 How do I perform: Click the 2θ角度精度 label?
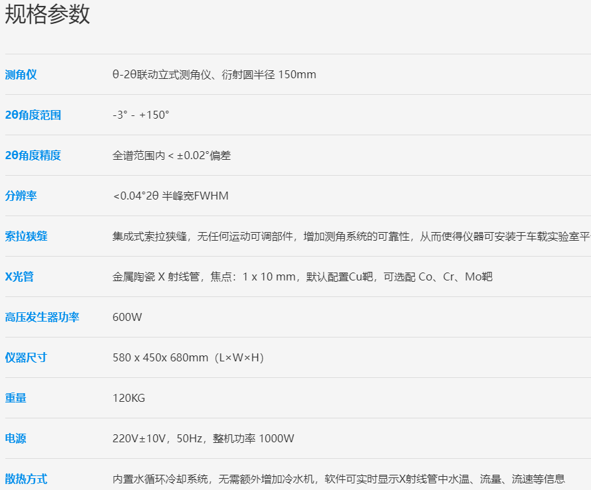(x=33, y=155)
